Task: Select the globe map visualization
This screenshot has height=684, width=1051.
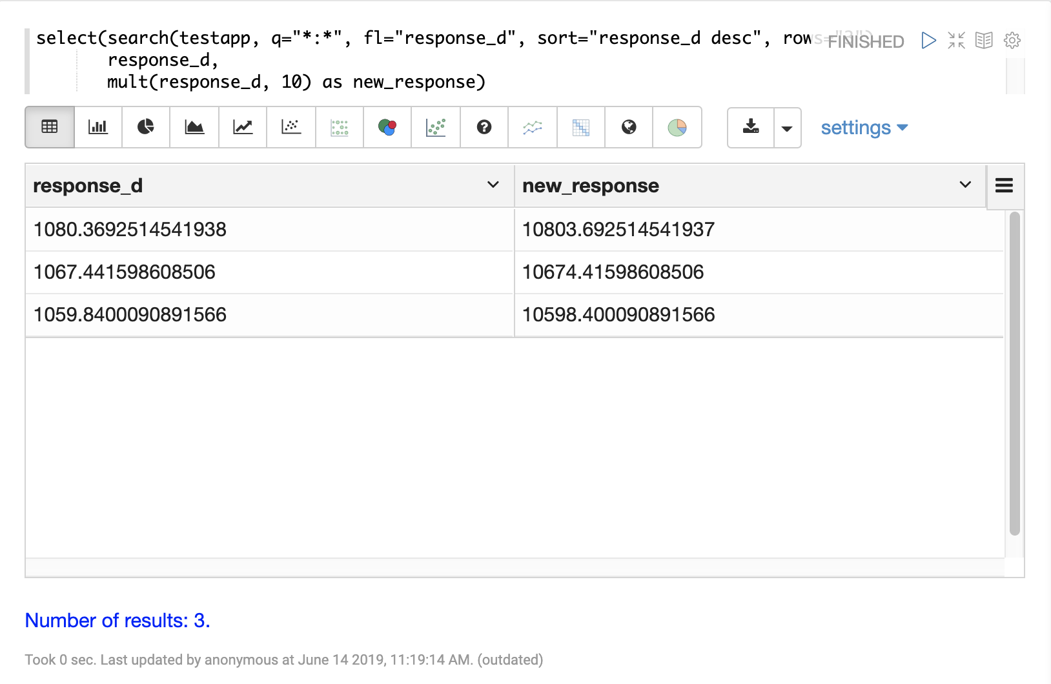Action: 629,127
